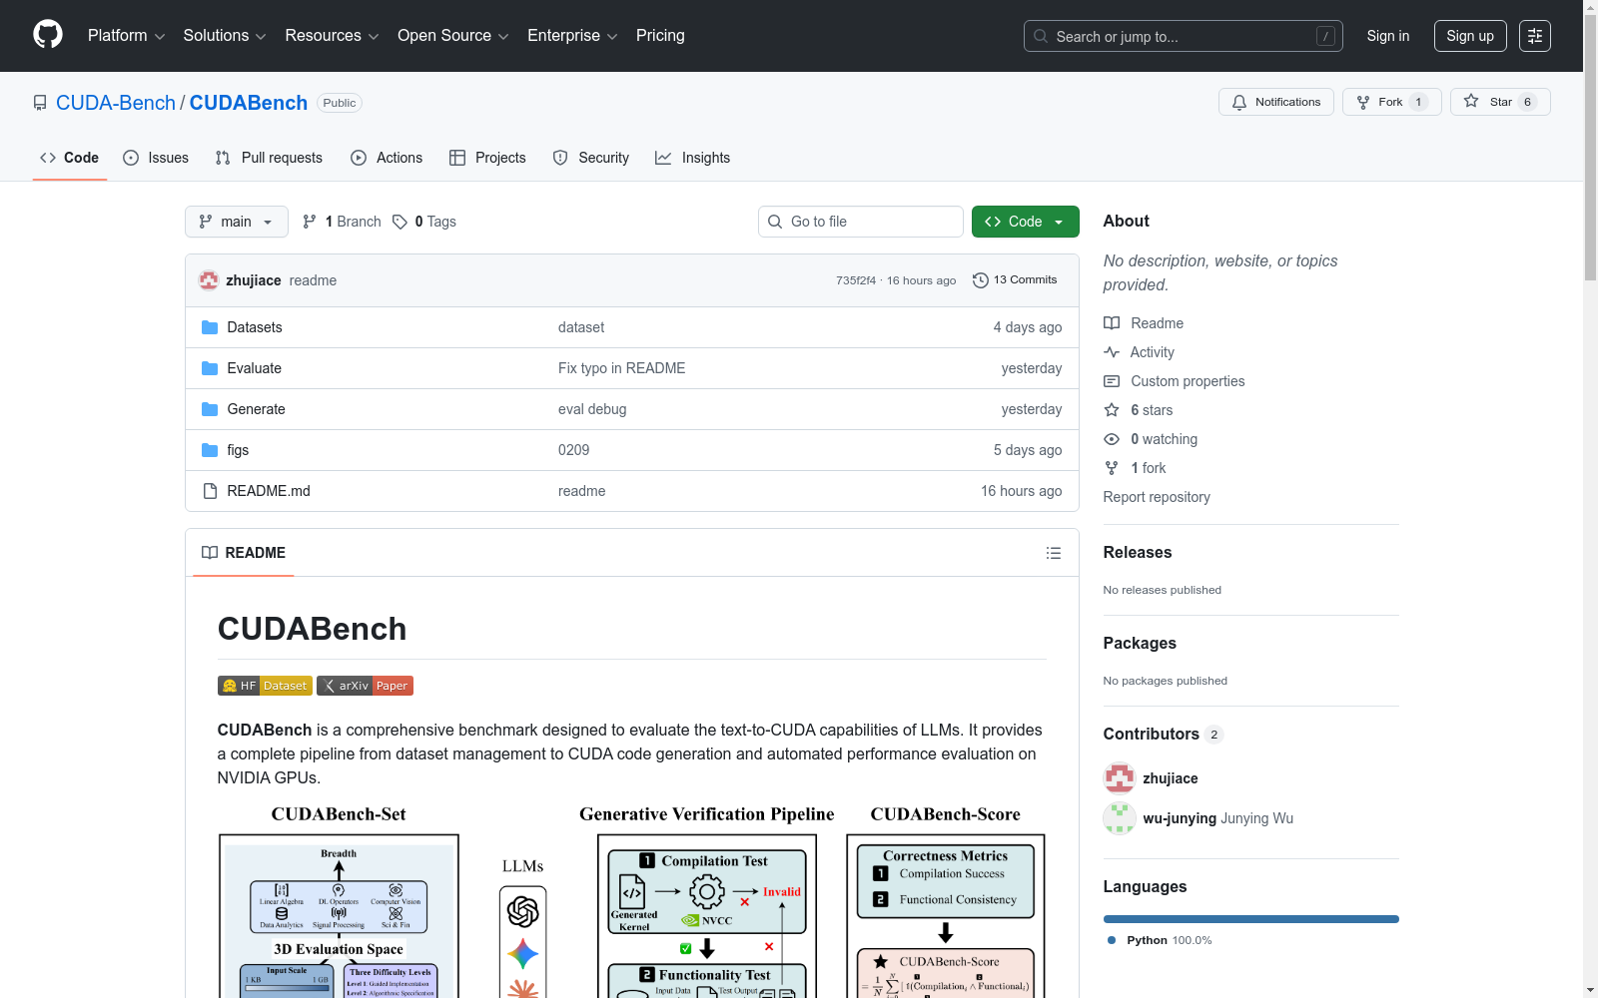Open the GitHub homepage logo
Image resolution: width=1598 pixels, height=998 pixels.
[48, 35]
